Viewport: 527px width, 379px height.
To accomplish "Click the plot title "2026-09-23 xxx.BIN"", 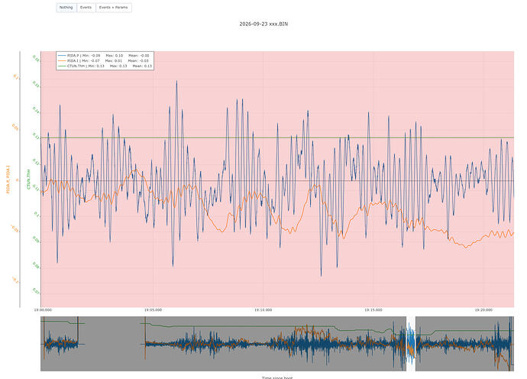I will tap(263, 24).
